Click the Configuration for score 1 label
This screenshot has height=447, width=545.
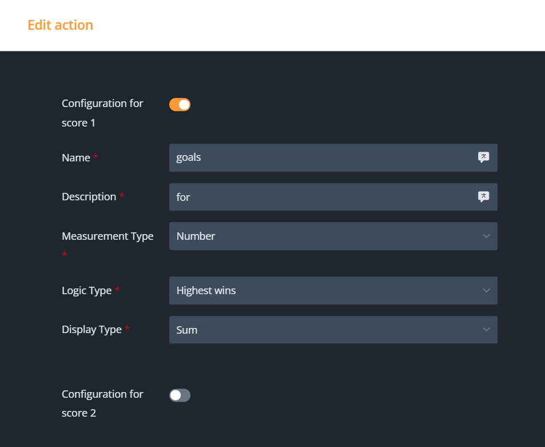102,113
